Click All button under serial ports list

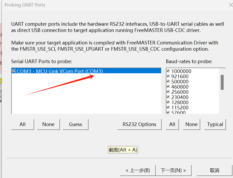pyautogui.click(x=23, y=124)
